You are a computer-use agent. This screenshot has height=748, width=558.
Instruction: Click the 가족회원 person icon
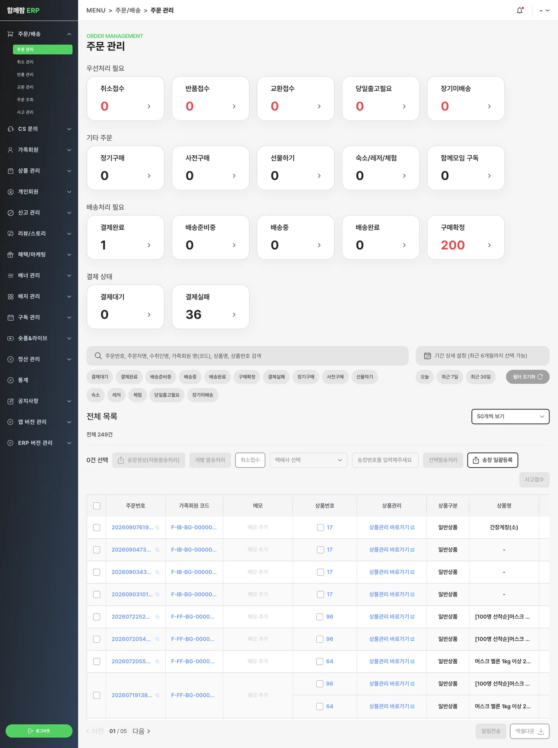(x=10, y=150)
